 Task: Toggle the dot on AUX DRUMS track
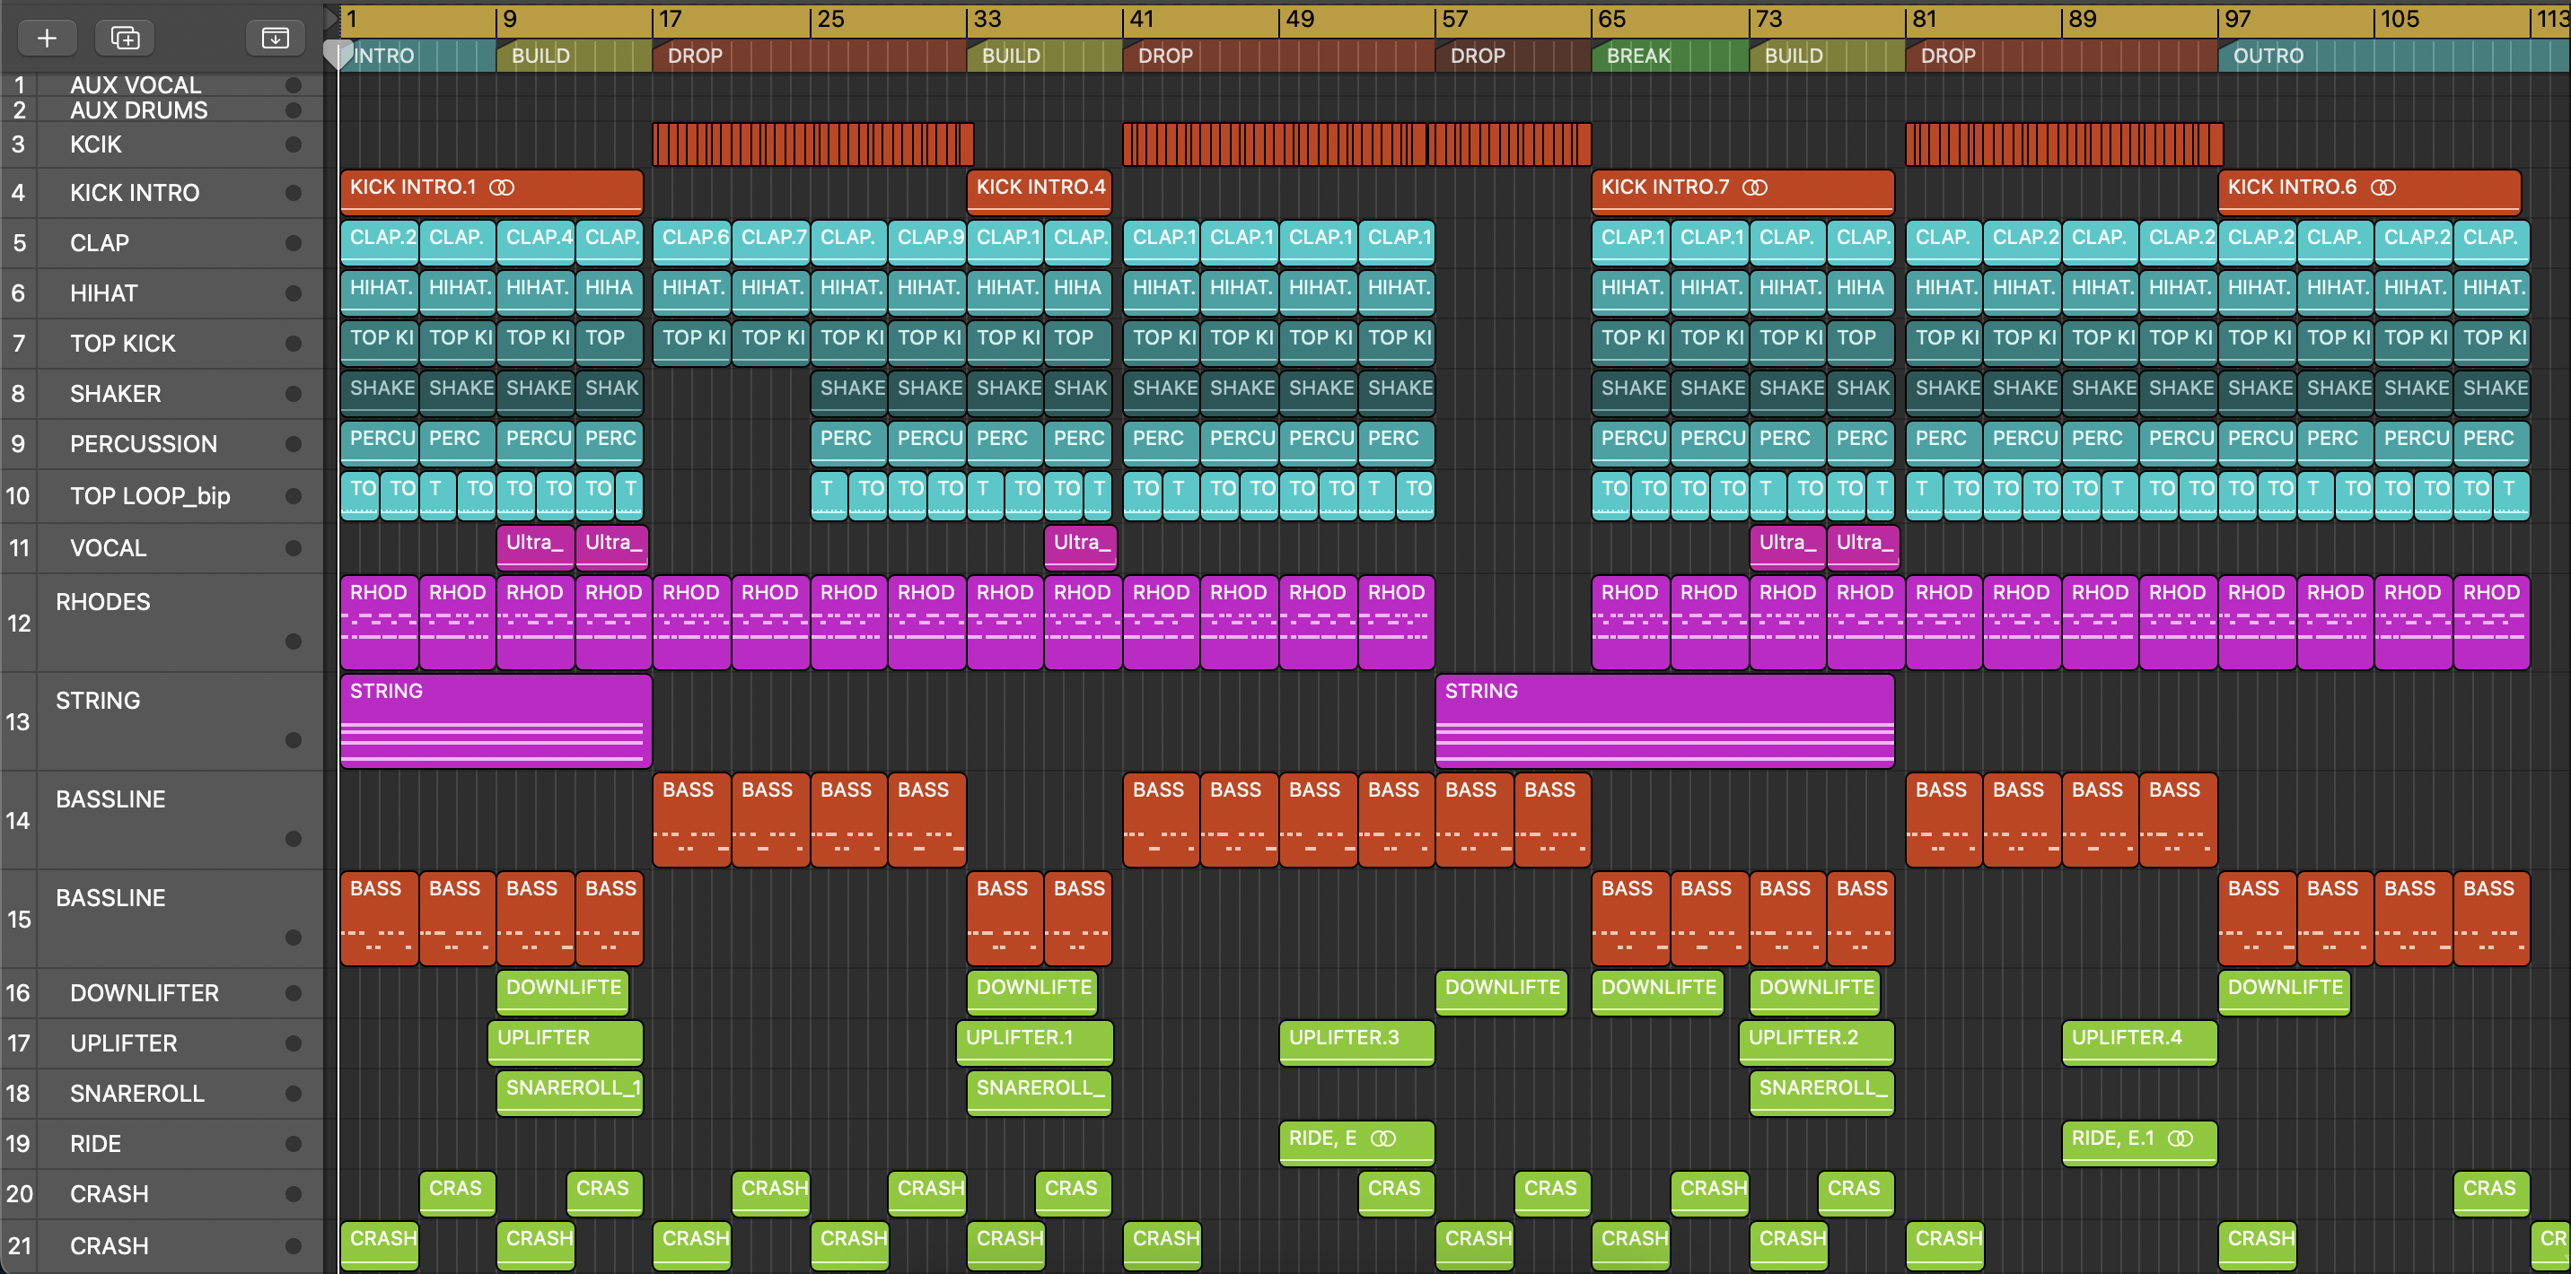tap(294, 109)
